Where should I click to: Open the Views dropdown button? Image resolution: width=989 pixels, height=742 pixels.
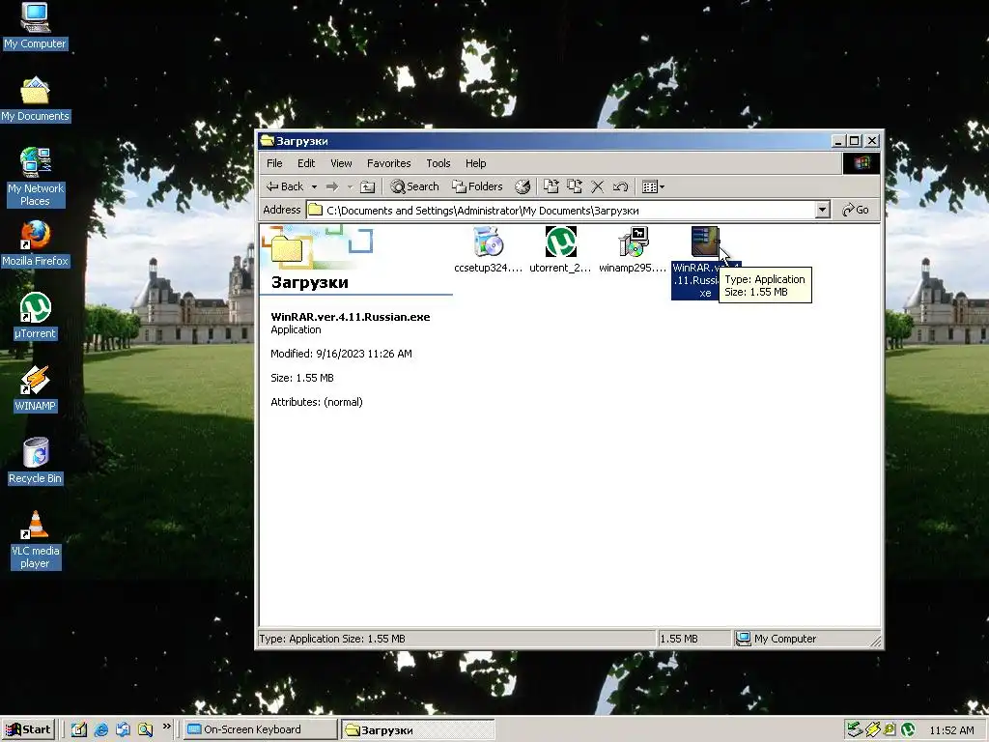pyautogui.click(x=653, y=186)
